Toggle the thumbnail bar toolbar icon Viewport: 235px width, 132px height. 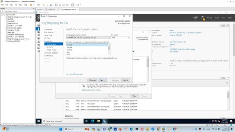point(60,5)
